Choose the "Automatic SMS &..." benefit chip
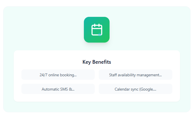Viewport: 194px width, 120px height. click(58, 89)
